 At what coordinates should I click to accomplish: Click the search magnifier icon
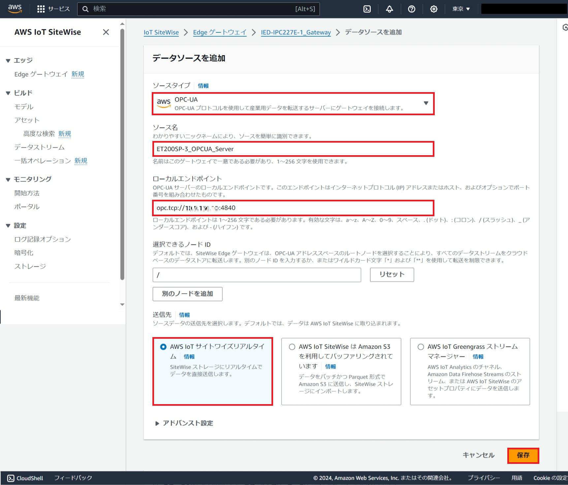click(x=85, y=9)
